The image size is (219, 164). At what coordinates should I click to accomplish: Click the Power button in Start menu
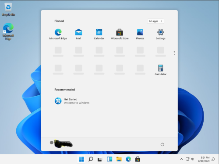coord(162,144)
